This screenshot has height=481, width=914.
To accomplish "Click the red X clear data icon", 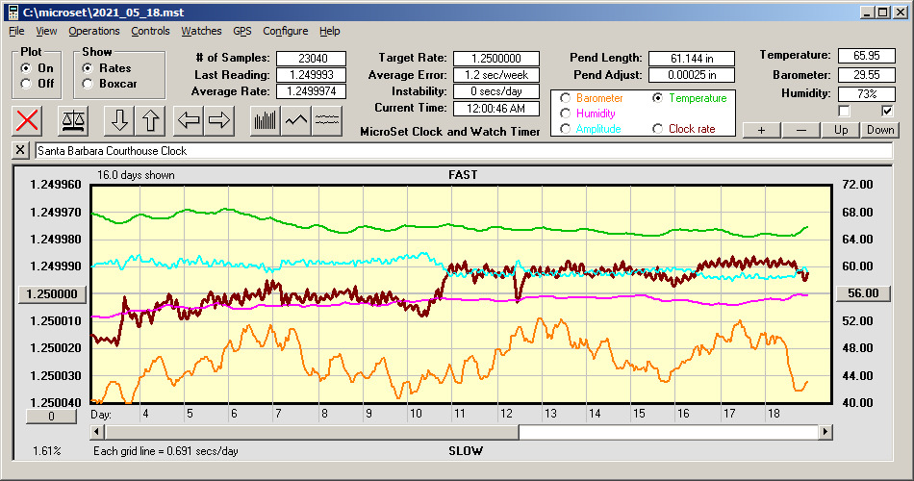I will coord(27,120).
